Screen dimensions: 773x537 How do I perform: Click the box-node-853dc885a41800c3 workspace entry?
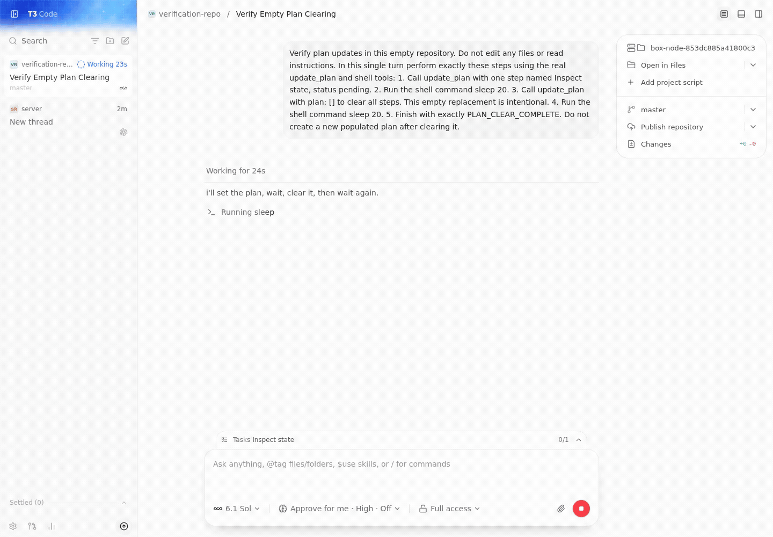click(x=691, y=48)
